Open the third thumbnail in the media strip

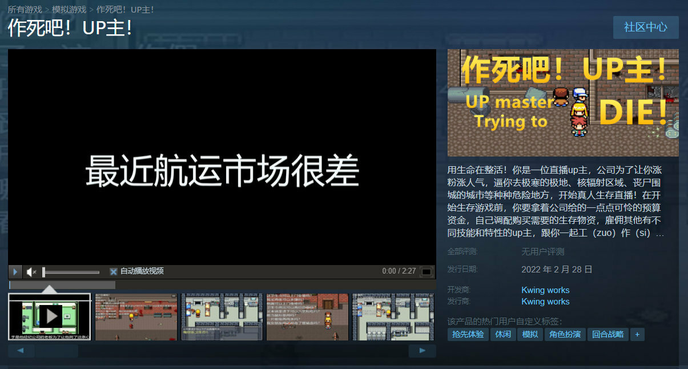(222, 316)
